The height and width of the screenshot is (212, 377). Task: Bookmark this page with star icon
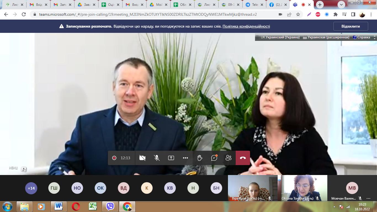298,14
